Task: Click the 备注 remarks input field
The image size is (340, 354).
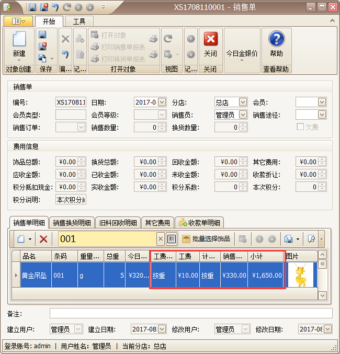Action: point(190,313)
